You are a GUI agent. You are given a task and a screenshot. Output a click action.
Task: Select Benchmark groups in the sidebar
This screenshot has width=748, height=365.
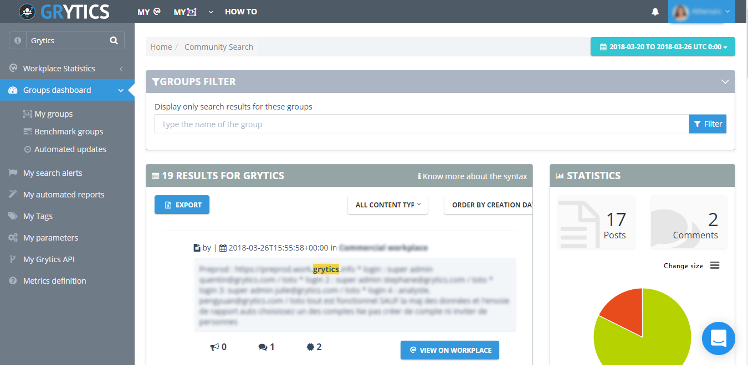coord(69,132)
